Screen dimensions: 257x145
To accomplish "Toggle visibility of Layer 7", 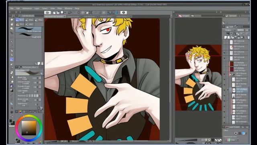I will (224, 117).
